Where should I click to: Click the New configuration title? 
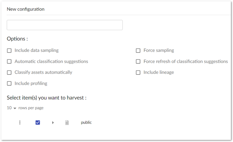(x=26, y=9)
